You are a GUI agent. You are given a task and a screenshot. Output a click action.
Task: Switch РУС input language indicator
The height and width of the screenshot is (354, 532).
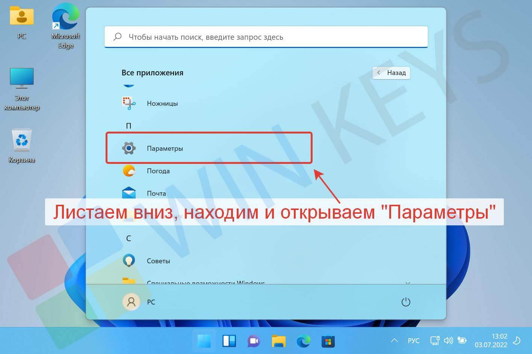click(x=413, y=340)
